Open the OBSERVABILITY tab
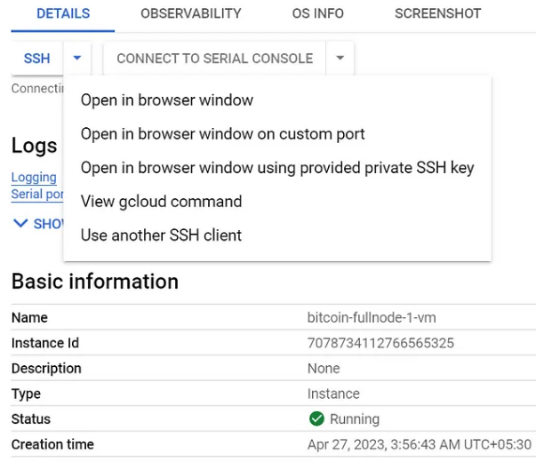The height and width of the screenshot is (462, 536). click(x=191, y=13)
